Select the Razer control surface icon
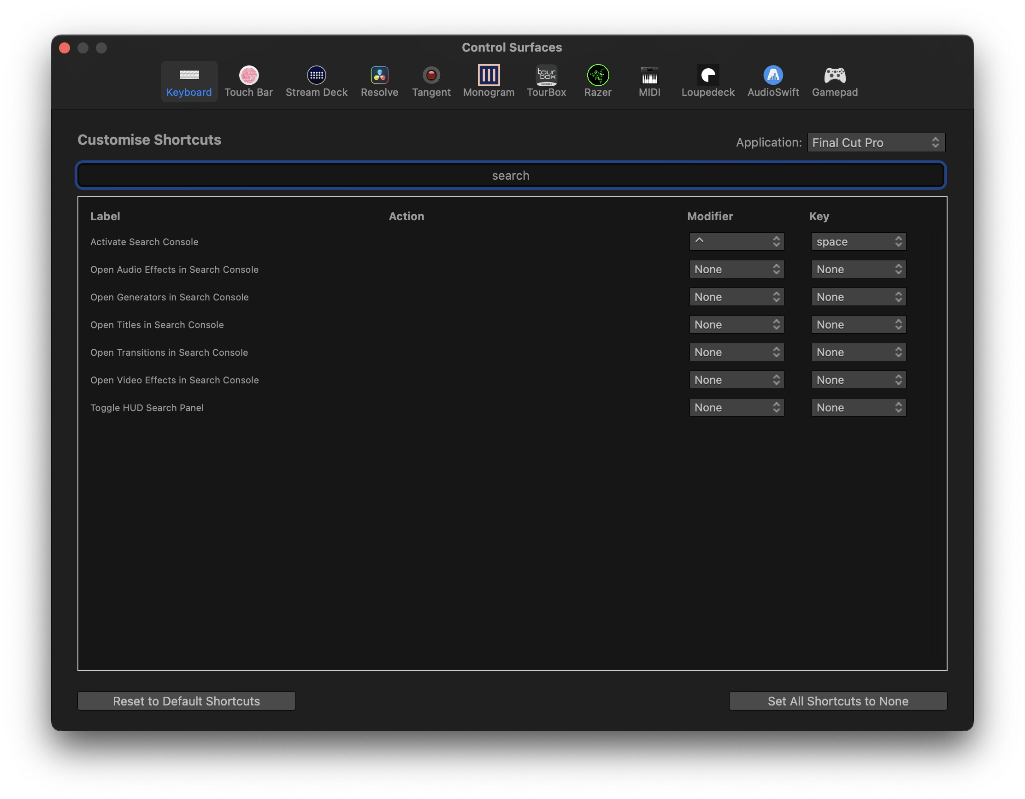 [598, 81]
